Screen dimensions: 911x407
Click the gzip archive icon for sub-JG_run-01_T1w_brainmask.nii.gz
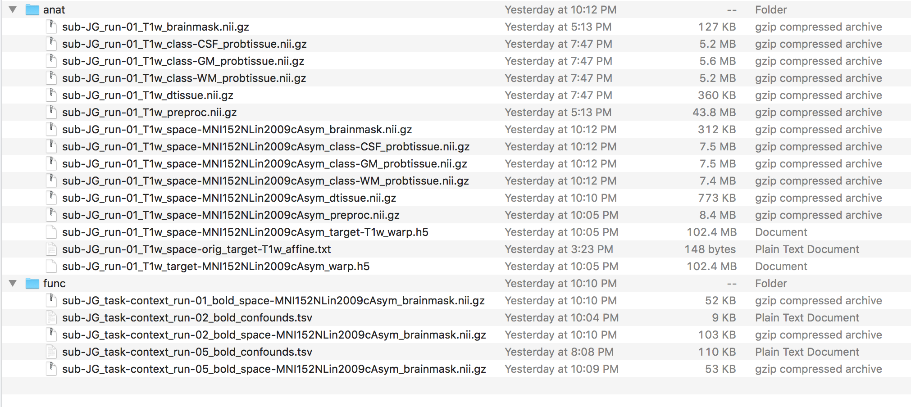[52, 27]
